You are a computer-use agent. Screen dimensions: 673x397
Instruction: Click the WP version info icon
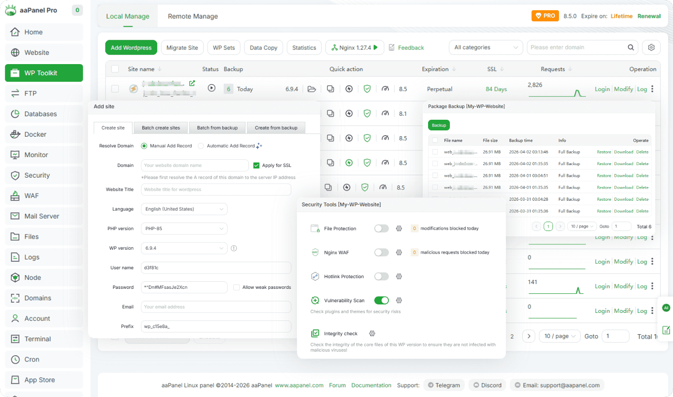click(234, 248)
